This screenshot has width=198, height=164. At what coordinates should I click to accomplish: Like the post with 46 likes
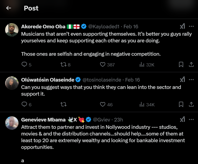(103, 104)
